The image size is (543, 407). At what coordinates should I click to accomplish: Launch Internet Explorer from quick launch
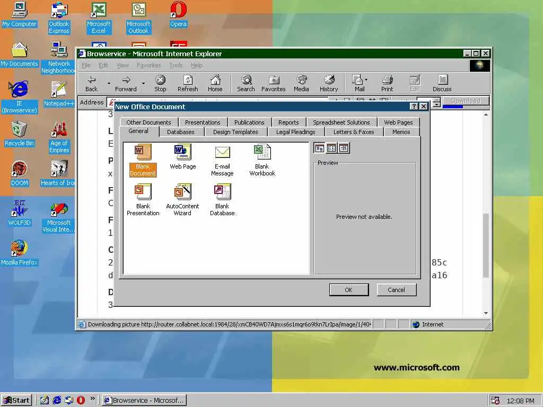pos(57,401)
